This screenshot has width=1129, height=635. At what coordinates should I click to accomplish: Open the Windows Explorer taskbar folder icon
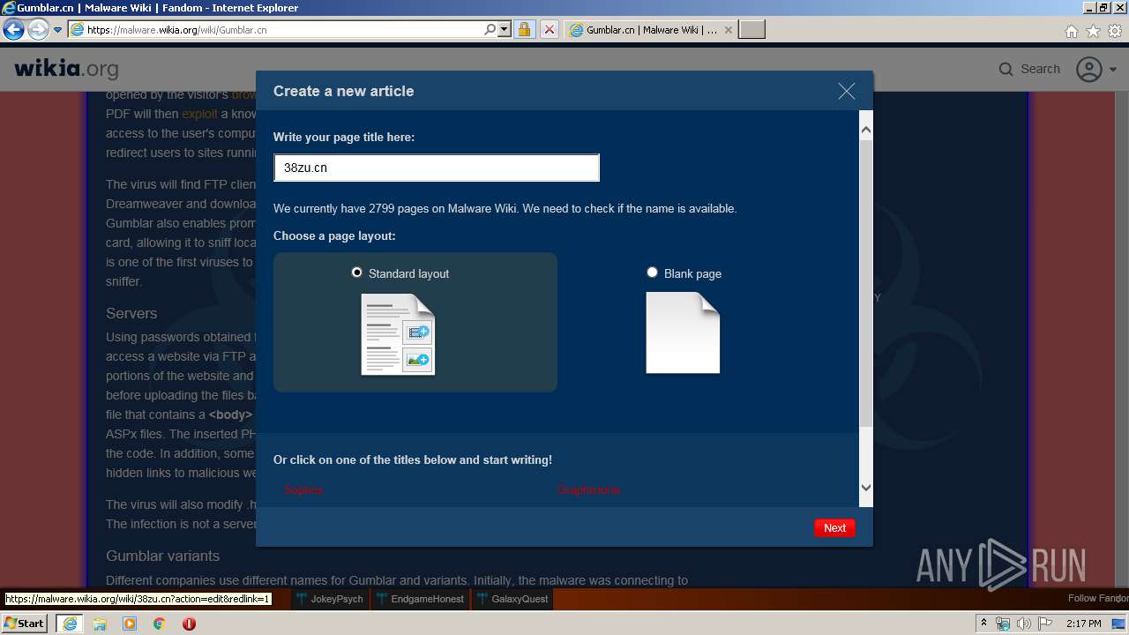(x=100, y=624)
